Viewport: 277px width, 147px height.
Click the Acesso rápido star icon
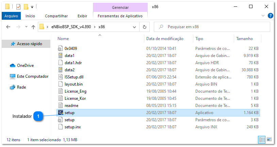(x=13, y=44)
